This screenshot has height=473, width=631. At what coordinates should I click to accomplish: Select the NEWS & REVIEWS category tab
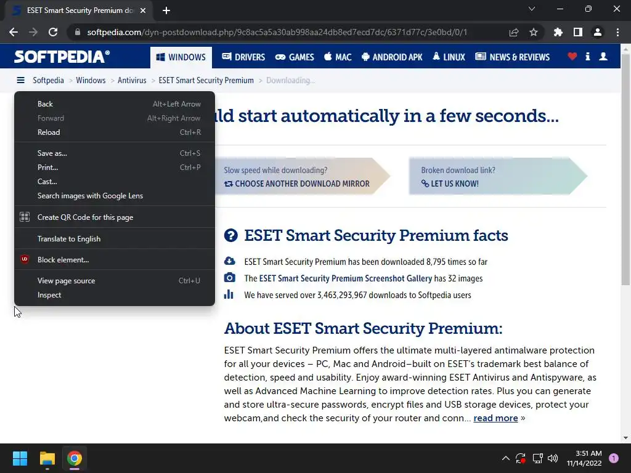[512, 57]
